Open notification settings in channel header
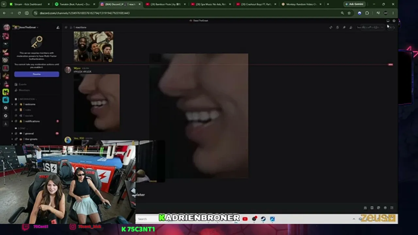This screenshot has height=235, width=418. point(337,27)
